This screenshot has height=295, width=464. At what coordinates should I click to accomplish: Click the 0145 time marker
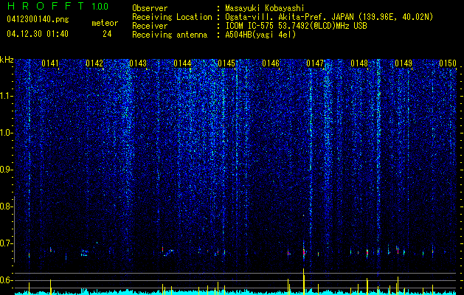(226, 63)
